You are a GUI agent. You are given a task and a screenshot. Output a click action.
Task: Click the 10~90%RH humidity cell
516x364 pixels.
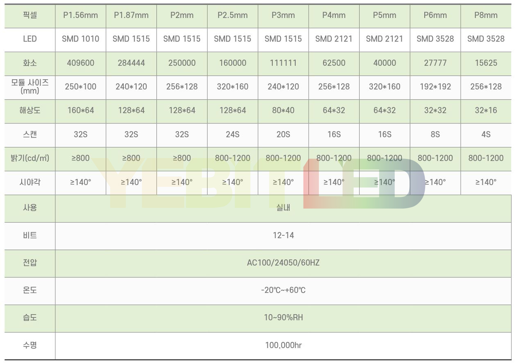[283, 318]
